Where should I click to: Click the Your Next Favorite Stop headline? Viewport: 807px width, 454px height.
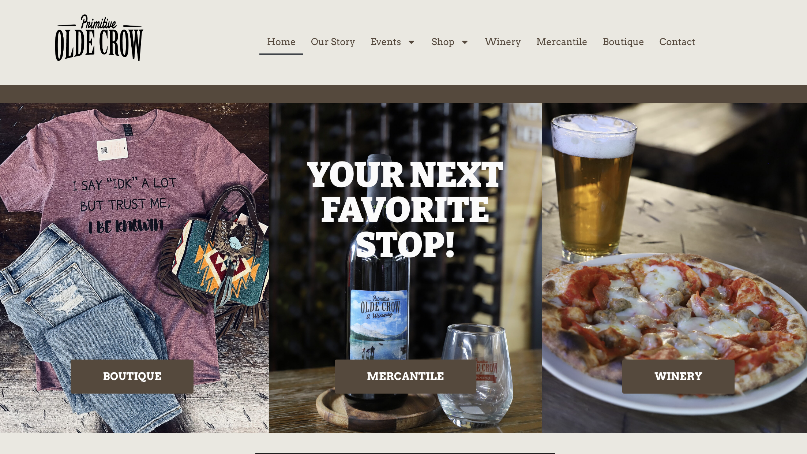(405, 209)
